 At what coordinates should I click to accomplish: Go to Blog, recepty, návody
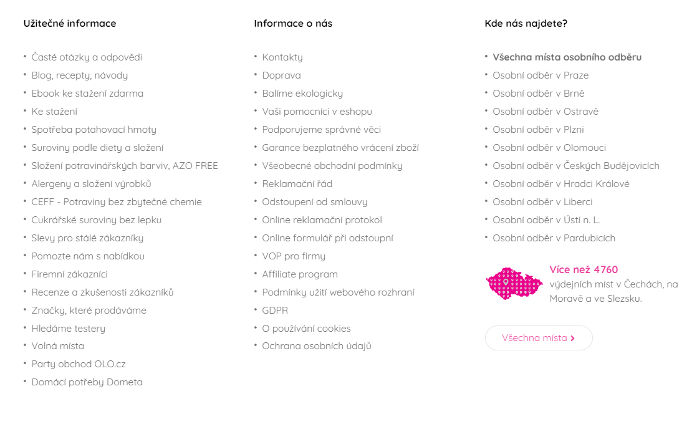pyautogui.click(x=79, y=75)
